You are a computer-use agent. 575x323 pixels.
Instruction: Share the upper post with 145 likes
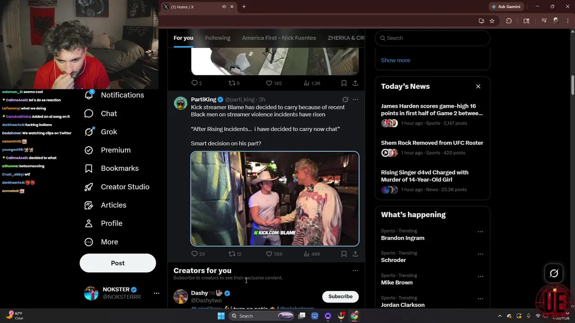(355, 83)
